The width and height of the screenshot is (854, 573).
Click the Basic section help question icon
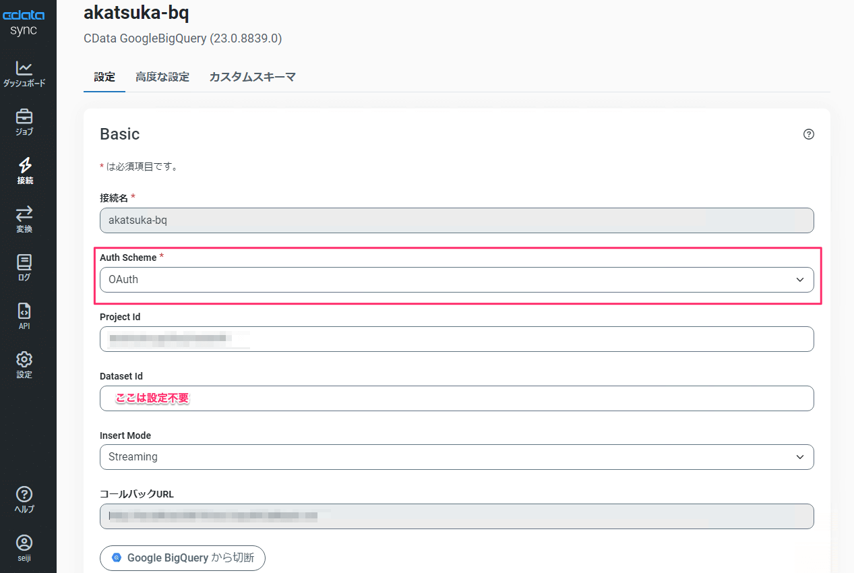click(809, 134)
